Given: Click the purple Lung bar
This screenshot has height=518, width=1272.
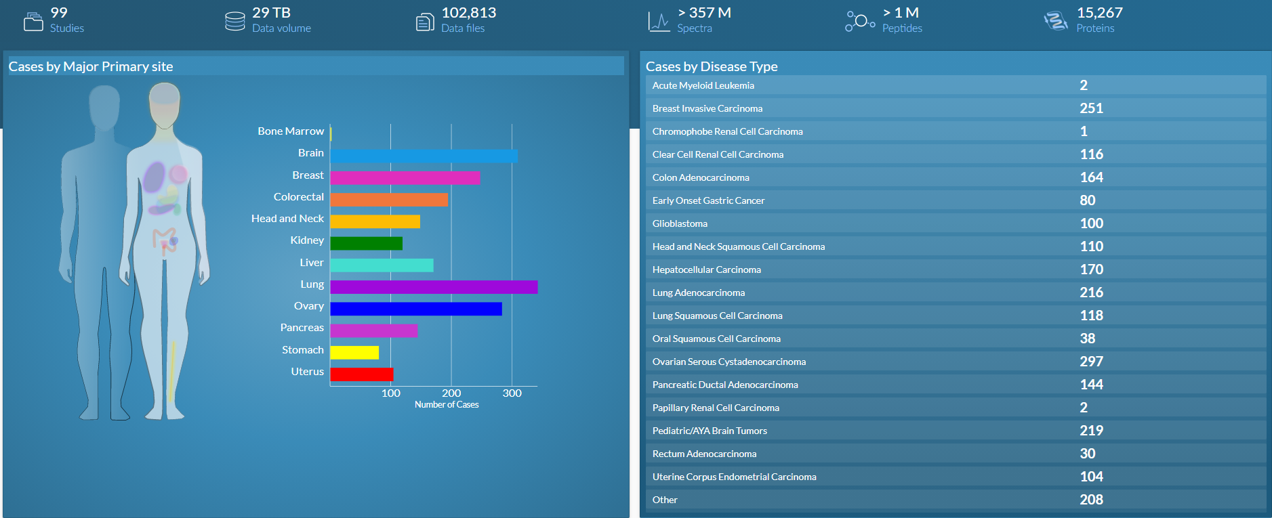Looking at the screenshot, I should point(434,287).
